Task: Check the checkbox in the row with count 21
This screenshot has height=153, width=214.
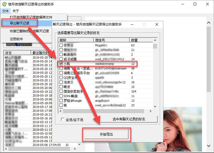Action: click(x=61, y=50)
